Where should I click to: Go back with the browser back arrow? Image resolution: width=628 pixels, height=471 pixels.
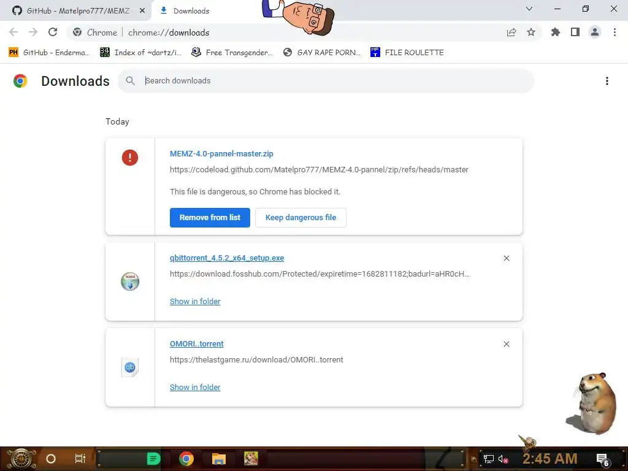13,32
